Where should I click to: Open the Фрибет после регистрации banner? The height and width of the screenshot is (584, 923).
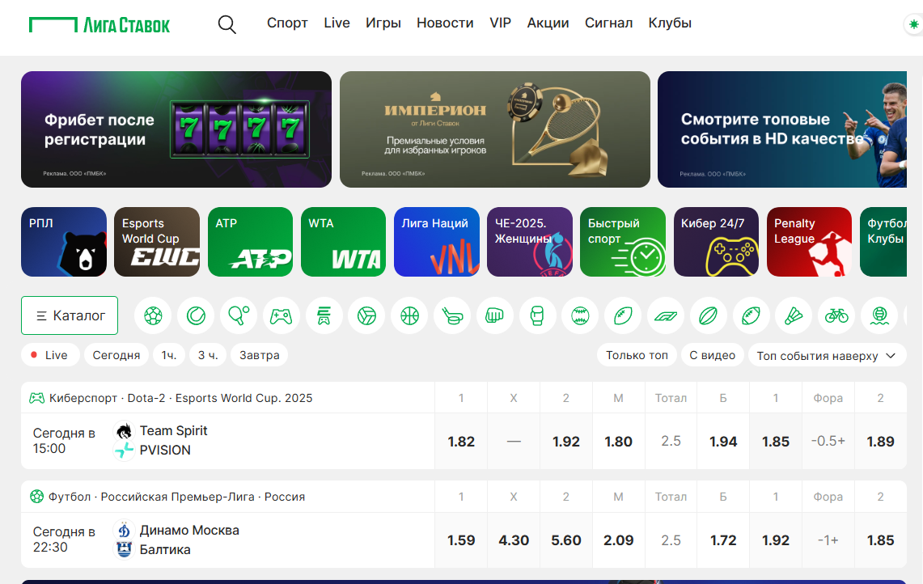176,129
